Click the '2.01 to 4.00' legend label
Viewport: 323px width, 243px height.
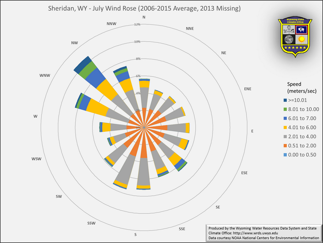[302, 137]
